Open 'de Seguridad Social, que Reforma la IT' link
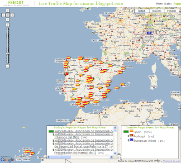The width and height of the screenshot is (181, 163). [81, 146]
